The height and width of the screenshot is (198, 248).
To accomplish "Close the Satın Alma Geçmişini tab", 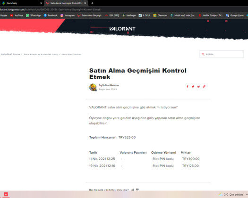I will [x=85, y=3].
